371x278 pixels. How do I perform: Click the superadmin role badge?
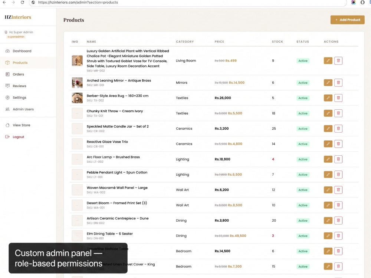coord(16,37)
